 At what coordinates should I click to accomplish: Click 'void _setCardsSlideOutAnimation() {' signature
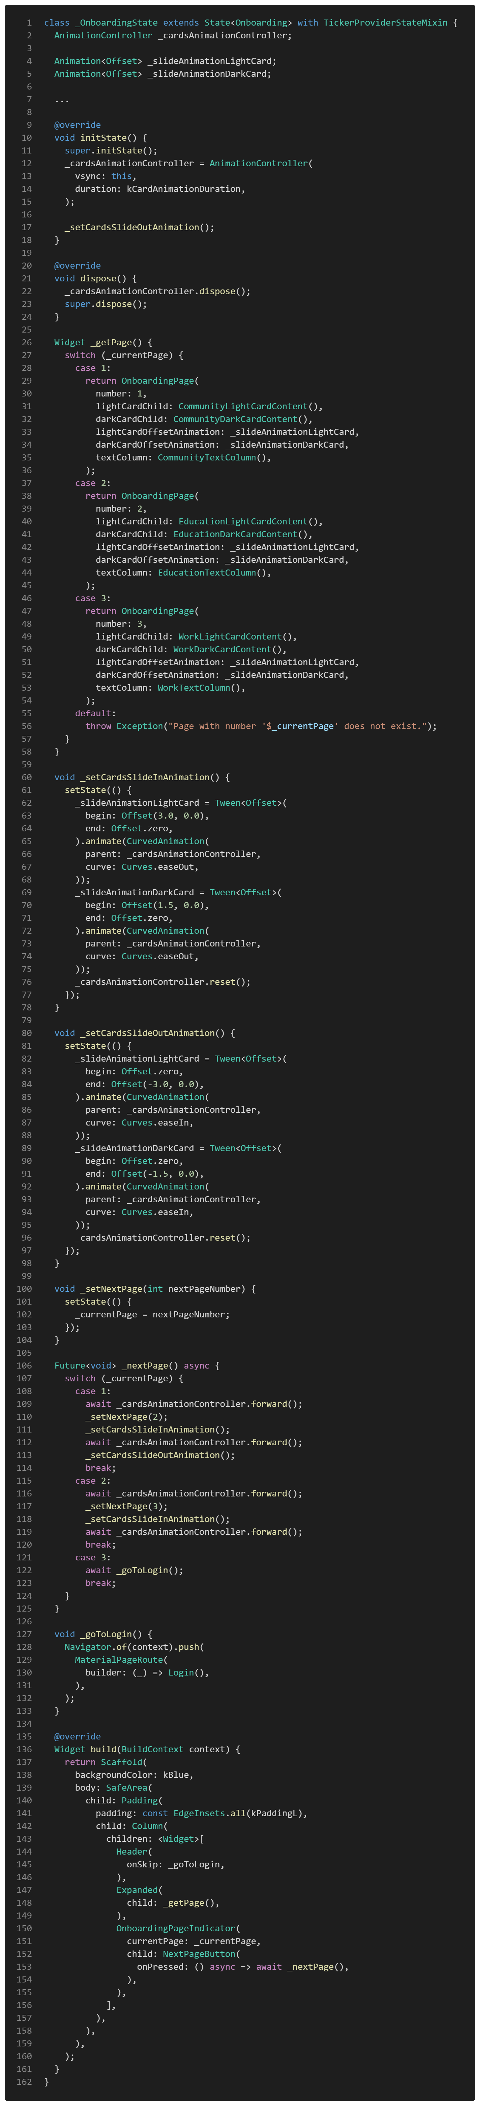pos(145,1033)
